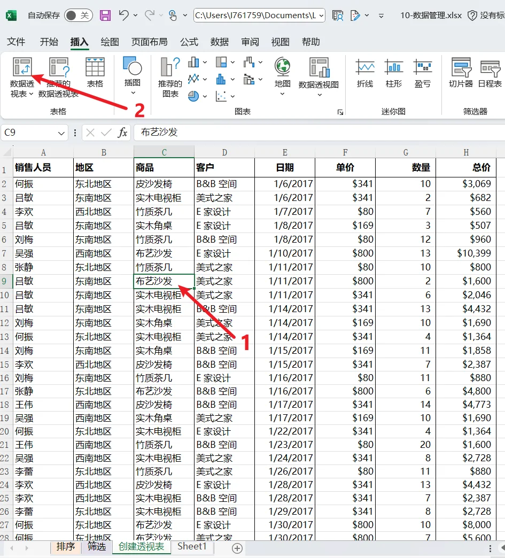This screenshot has height=558, width=505.
Task: Open Recommended PivotTables (推荐的数据透视表)
Action: tap(59, 77)
